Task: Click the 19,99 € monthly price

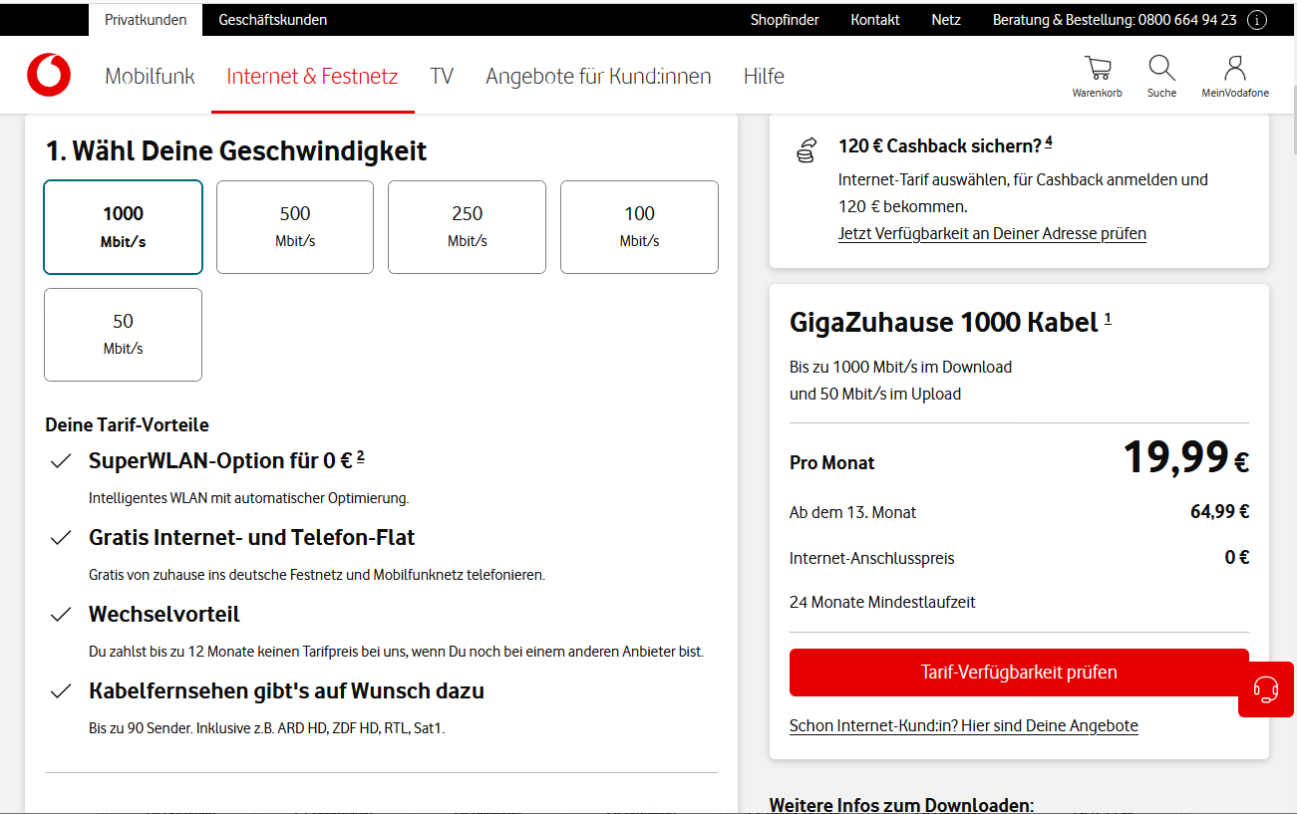Action: click(x=1185, y=457)
